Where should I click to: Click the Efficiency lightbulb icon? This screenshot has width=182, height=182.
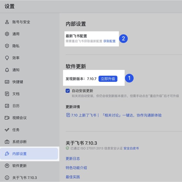pos(7,58)
